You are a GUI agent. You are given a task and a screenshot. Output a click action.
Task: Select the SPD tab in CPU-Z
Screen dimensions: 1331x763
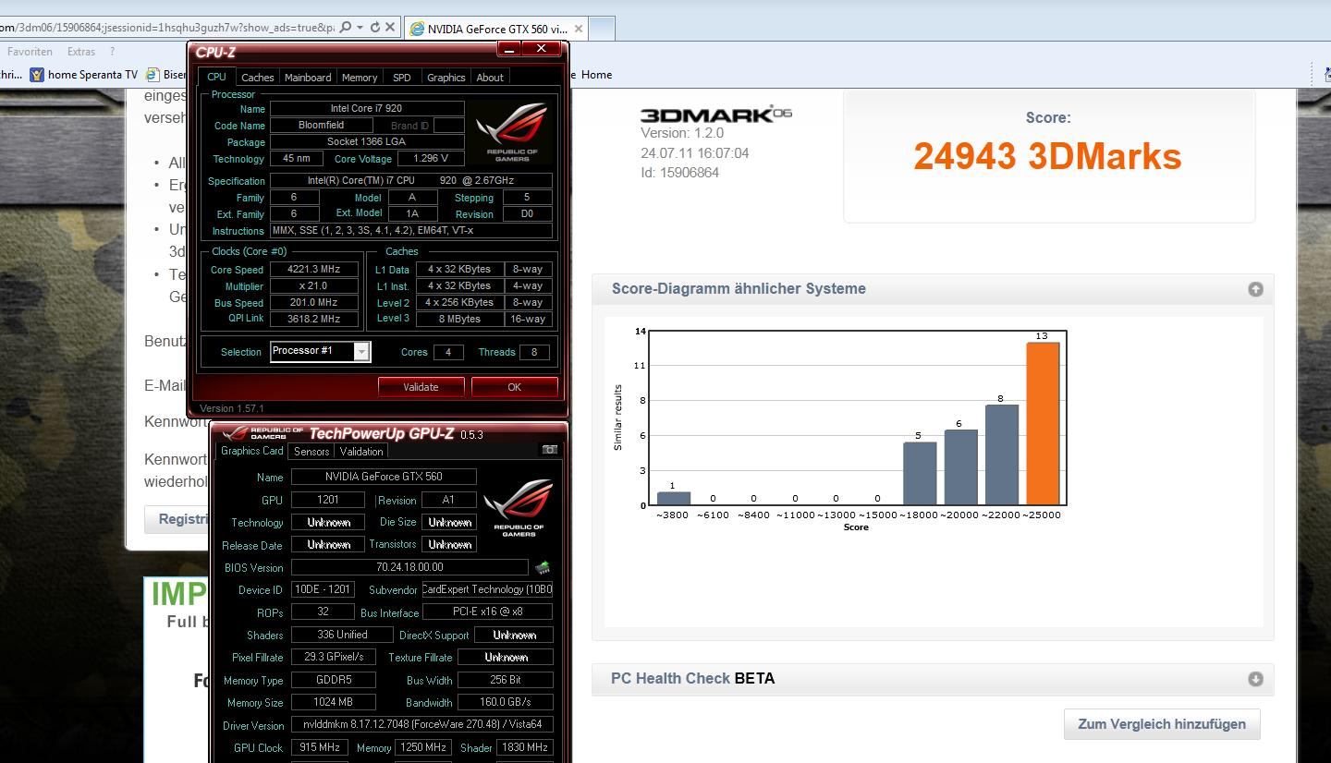coord(401,78)
